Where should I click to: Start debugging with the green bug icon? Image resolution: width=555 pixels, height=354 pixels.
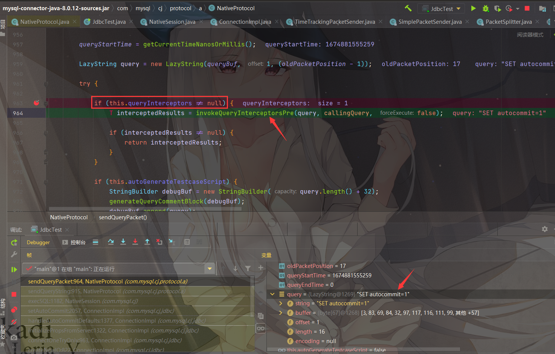coord(486,8)
